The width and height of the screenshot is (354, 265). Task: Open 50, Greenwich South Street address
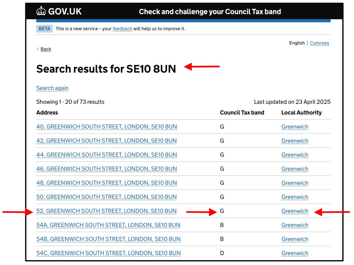107,197
